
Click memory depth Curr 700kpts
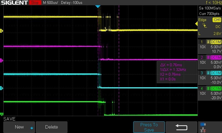click(x=209, y=14)
